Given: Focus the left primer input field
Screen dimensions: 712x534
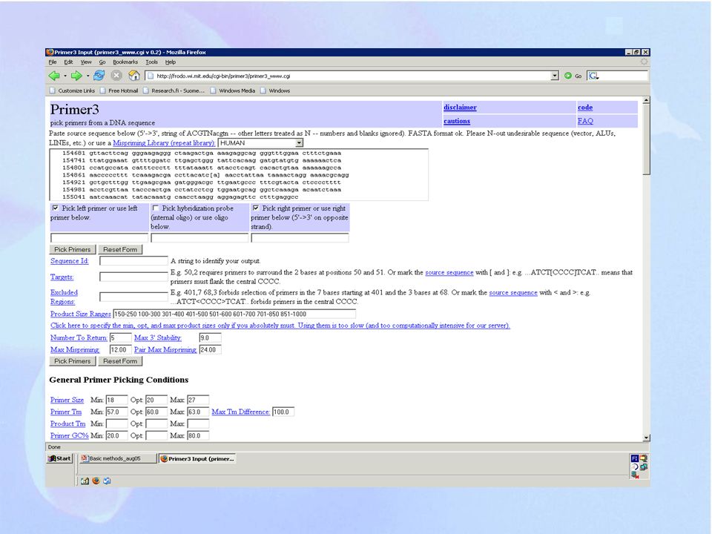Looking at the screenshot, I should click(99, 237).
